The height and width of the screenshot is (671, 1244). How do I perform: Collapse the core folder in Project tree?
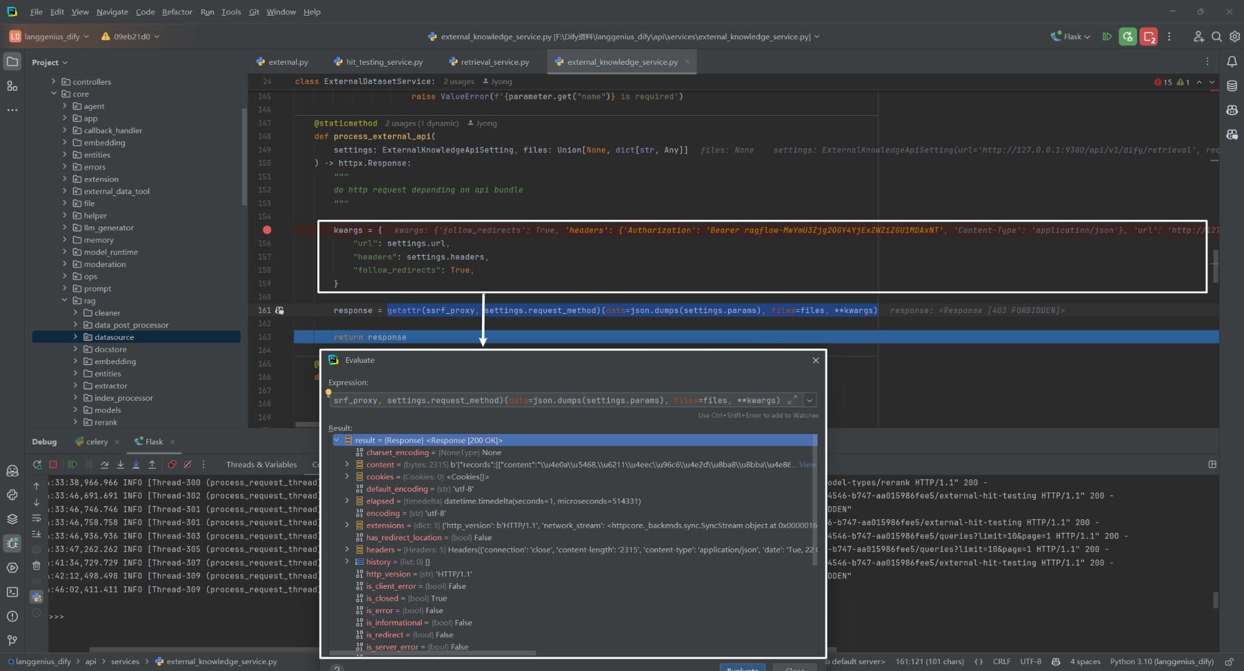pyautogui.click(x=54, y=93)
